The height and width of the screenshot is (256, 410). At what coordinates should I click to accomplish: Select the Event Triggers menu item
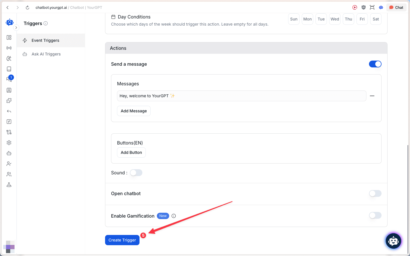pos(46,40)
